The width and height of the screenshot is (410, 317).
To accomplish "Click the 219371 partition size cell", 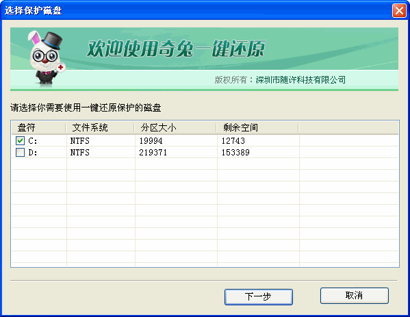I will (153, 153).
